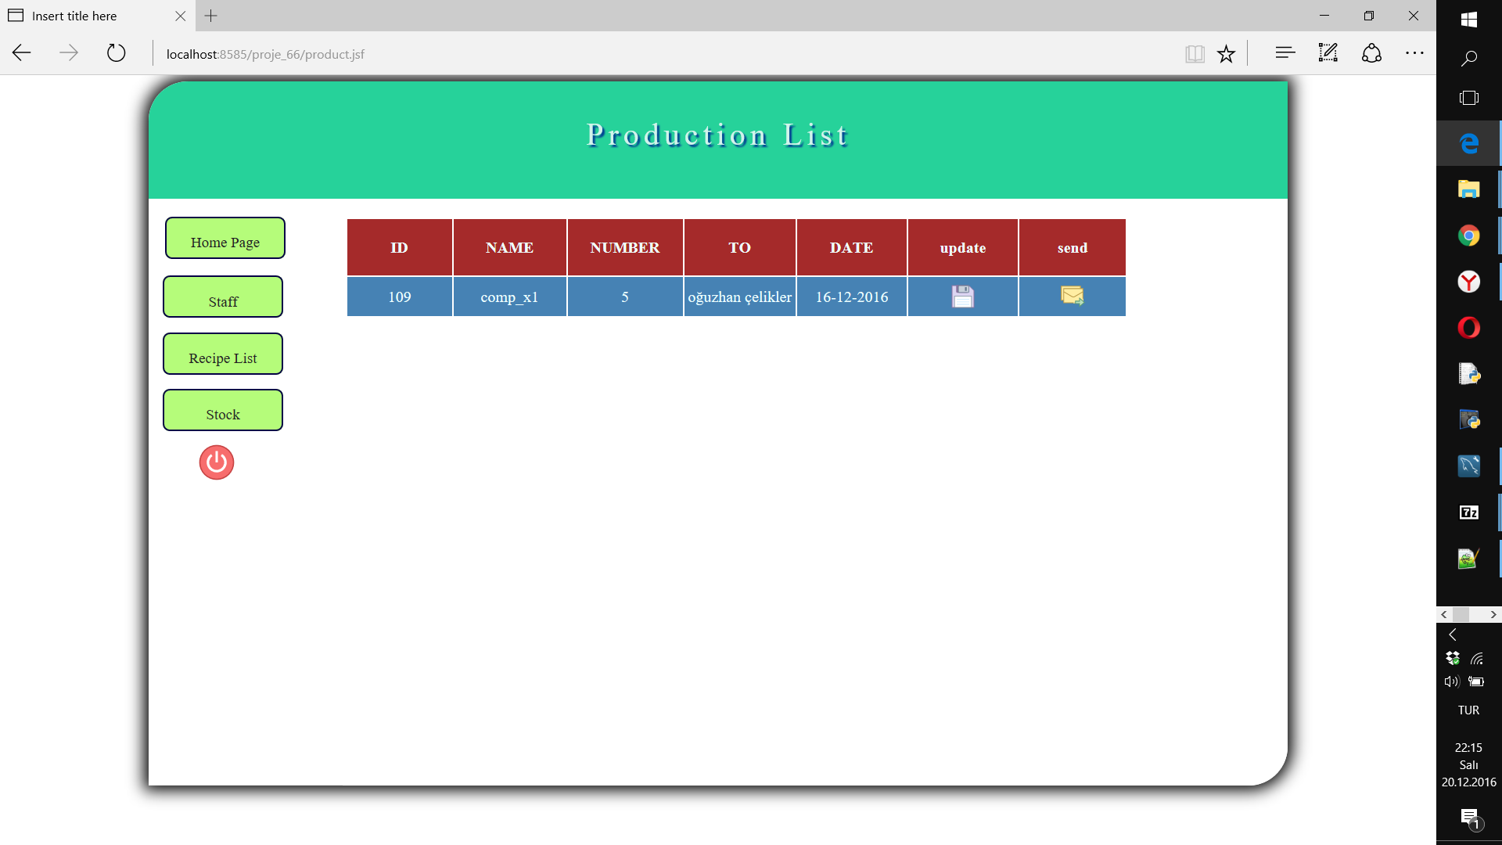The width and height of the screenshot is (1502, 845).
Task: Click the 'oğuzhan çelikler' cell
Action: tap(740, 297)
